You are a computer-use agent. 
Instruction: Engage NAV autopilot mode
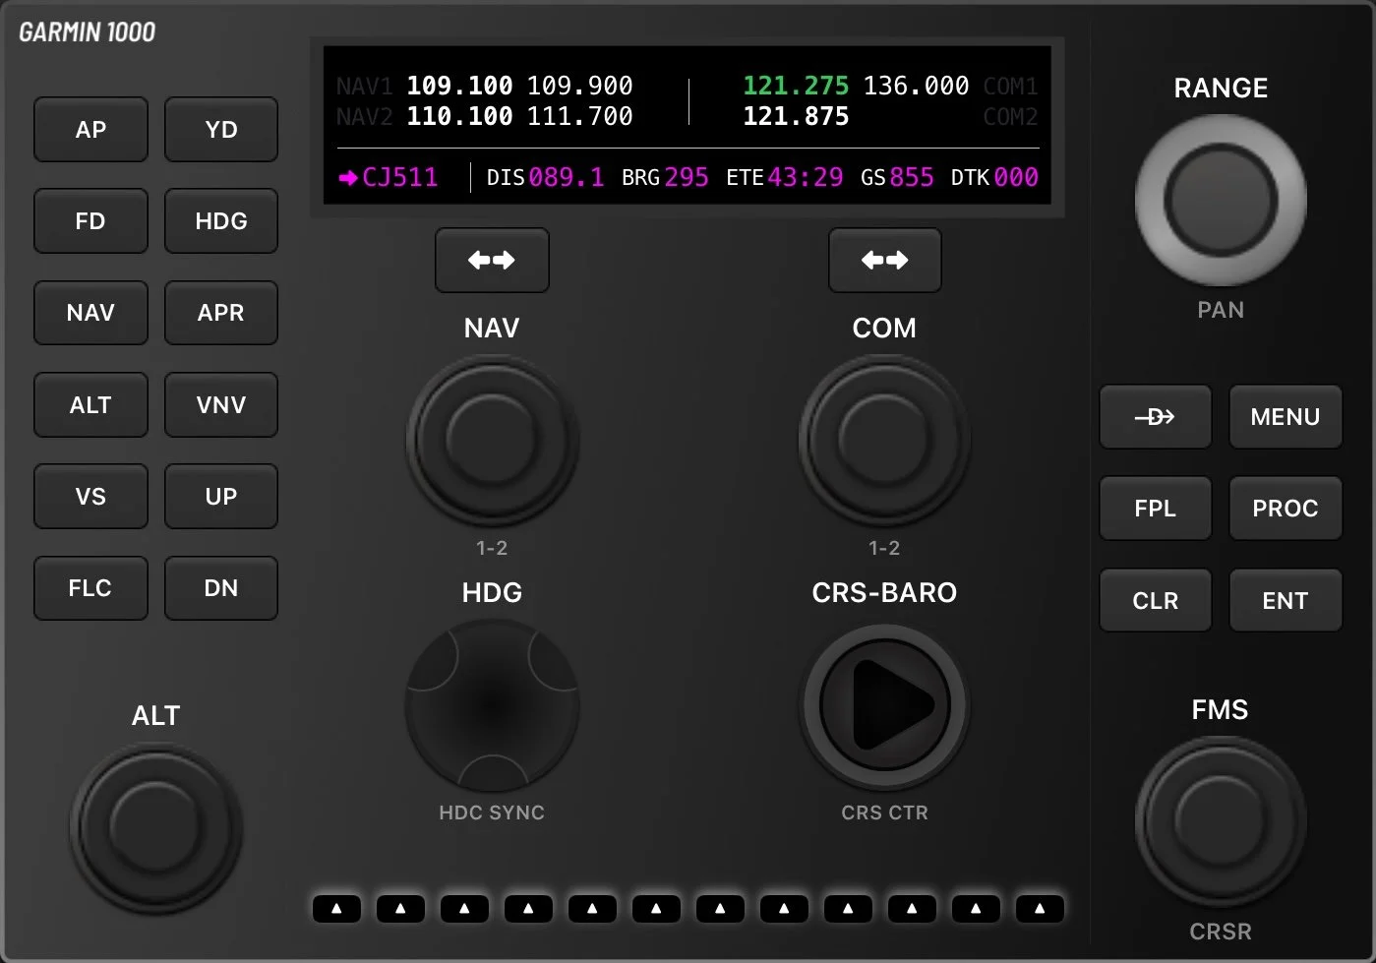(x=90, y=313)
